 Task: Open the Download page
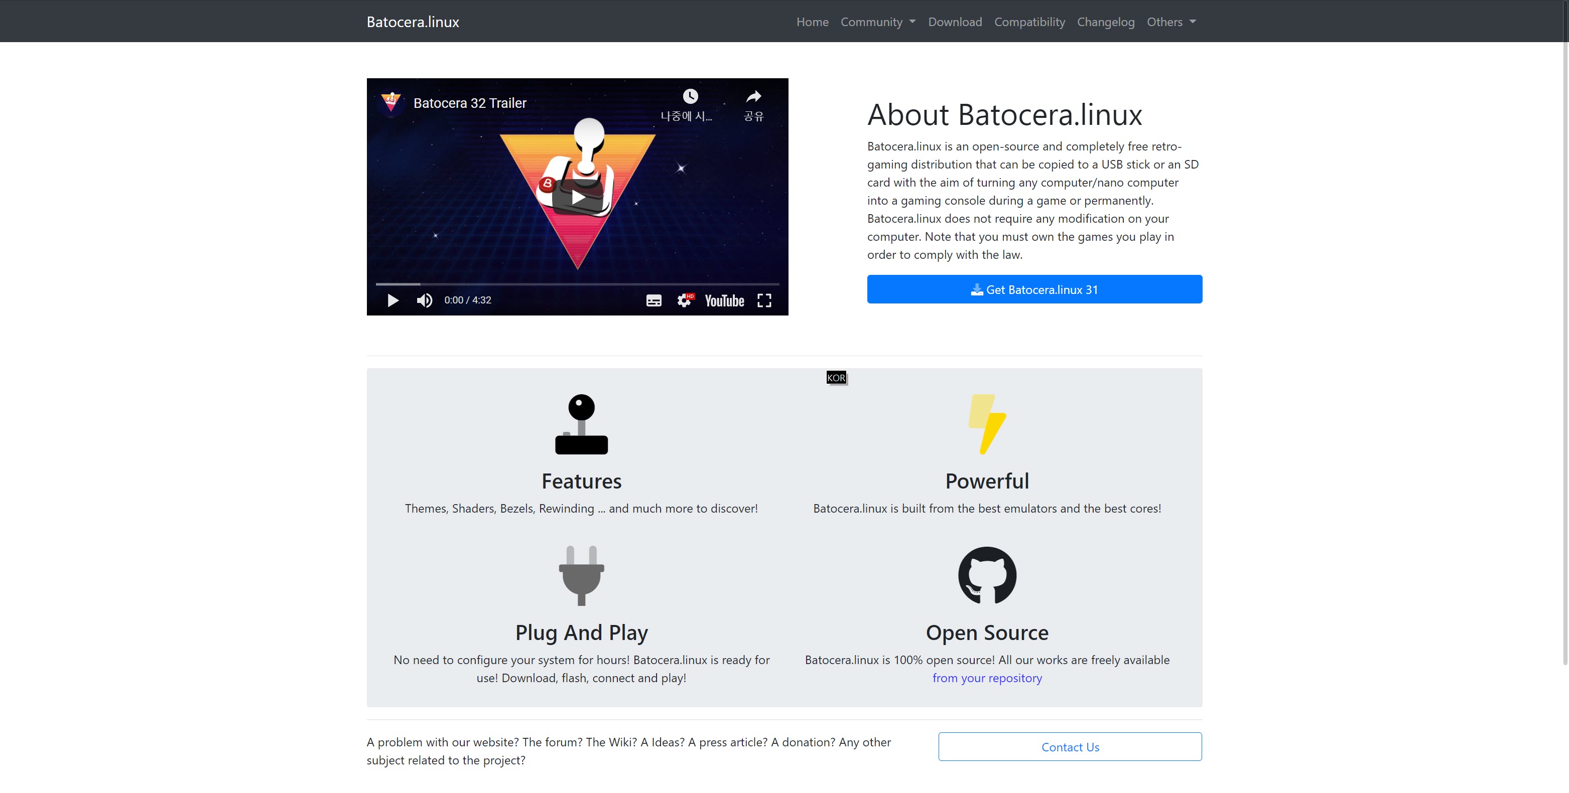point(955,22)
